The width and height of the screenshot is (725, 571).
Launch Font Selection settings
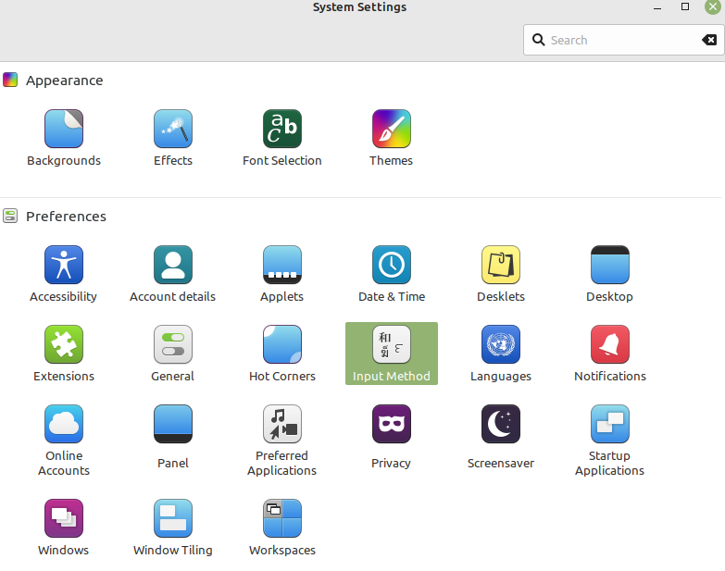282,130
